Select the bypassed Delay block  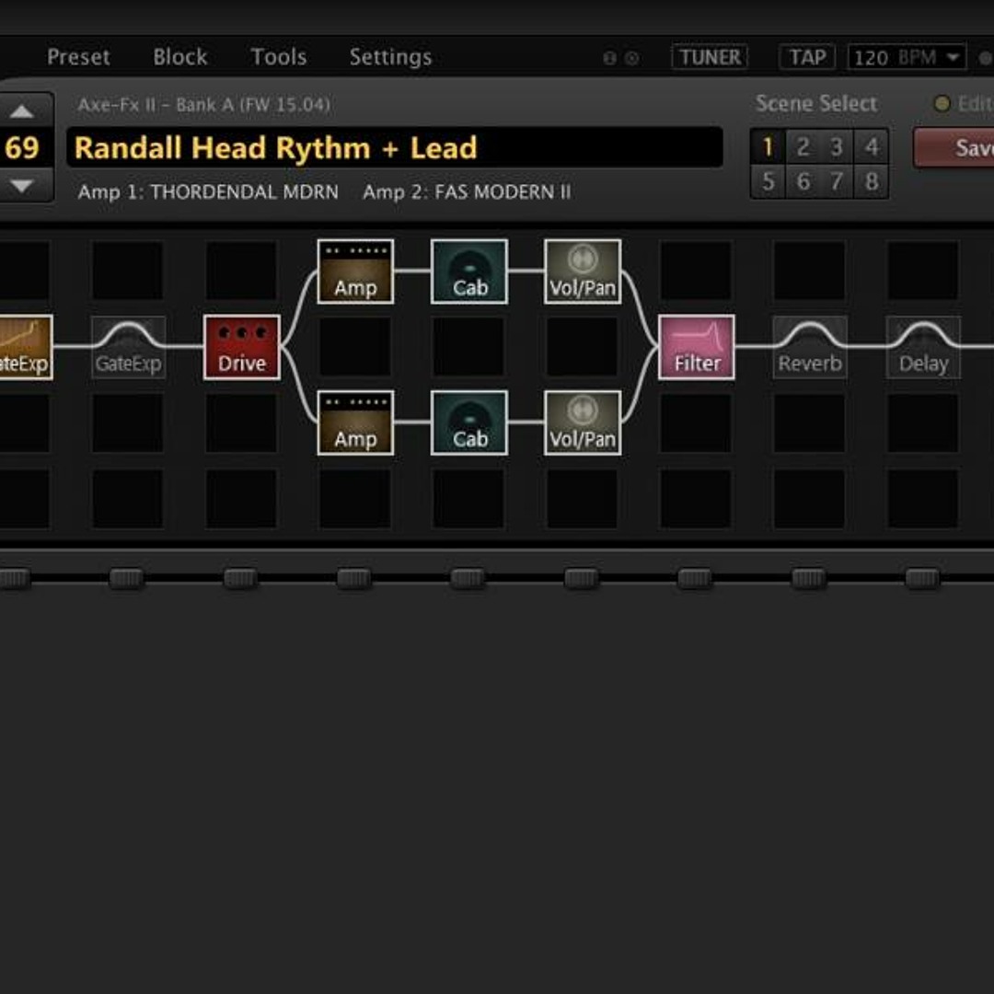click(x=924, y=347)
